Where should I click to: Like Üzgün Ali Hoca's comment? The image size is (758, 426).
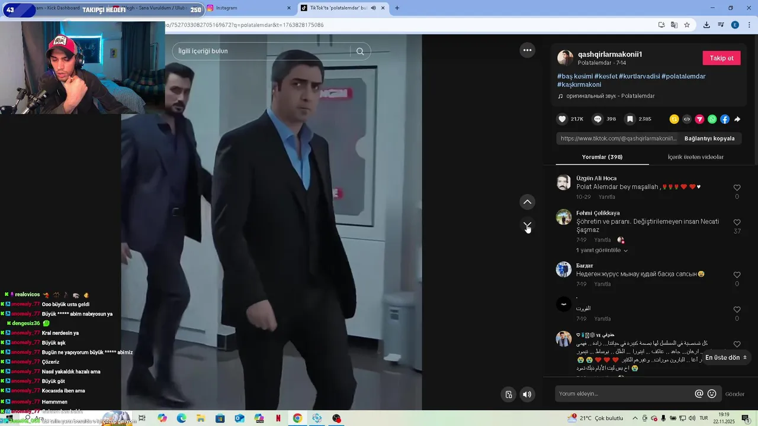pyautogui.click(x=737, y=188)
